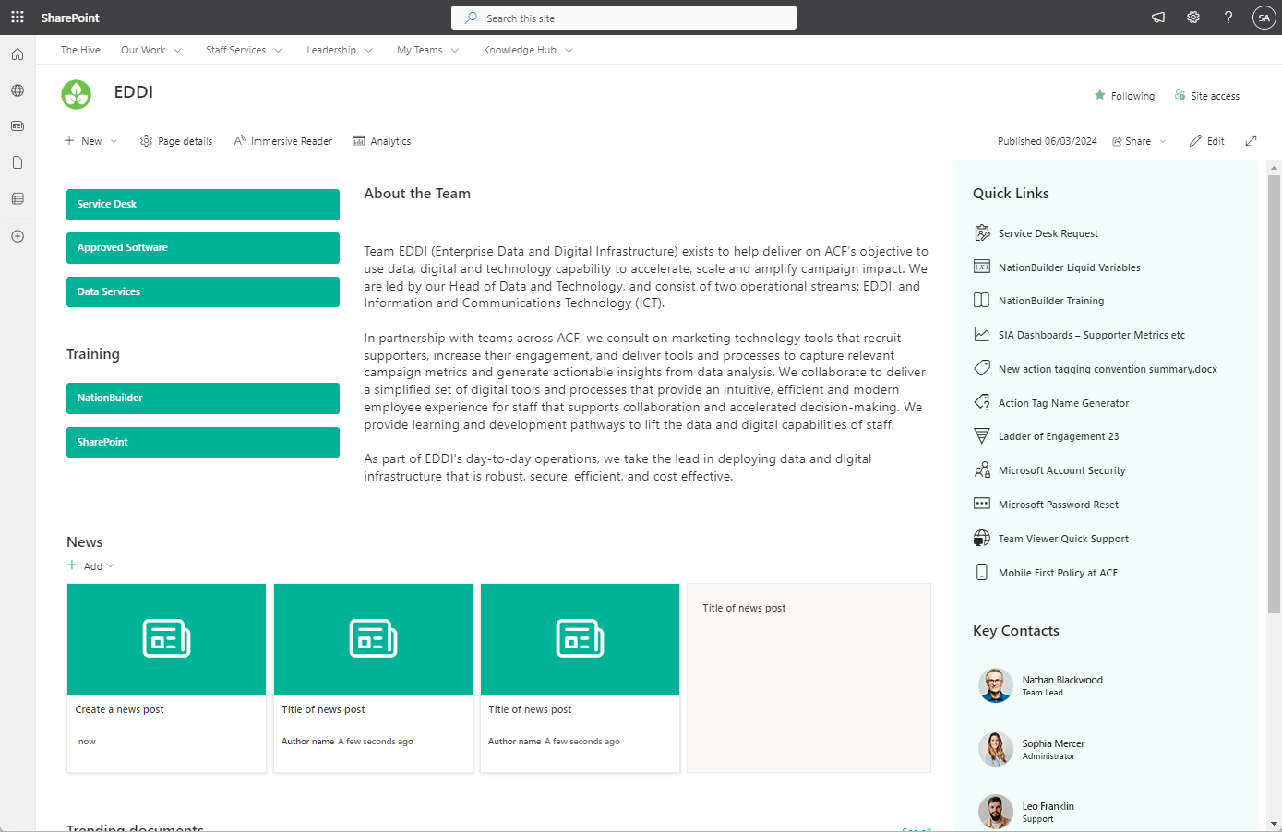Open Sophia Mercer's contact photo
The image size is (1282, 832).
click(x=996, y=749)
